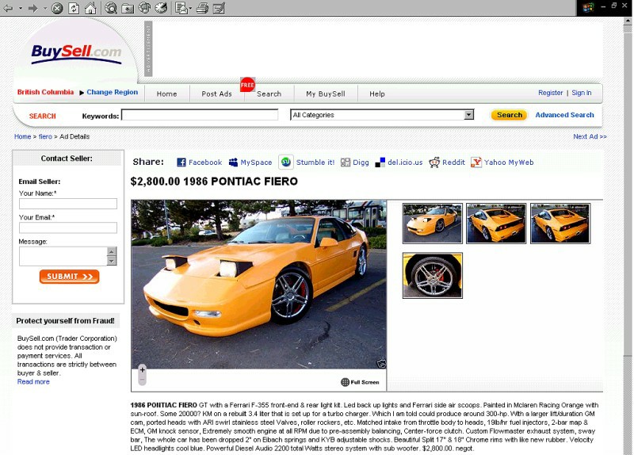Select the chrome wheel thumbnail

(432, 275)
